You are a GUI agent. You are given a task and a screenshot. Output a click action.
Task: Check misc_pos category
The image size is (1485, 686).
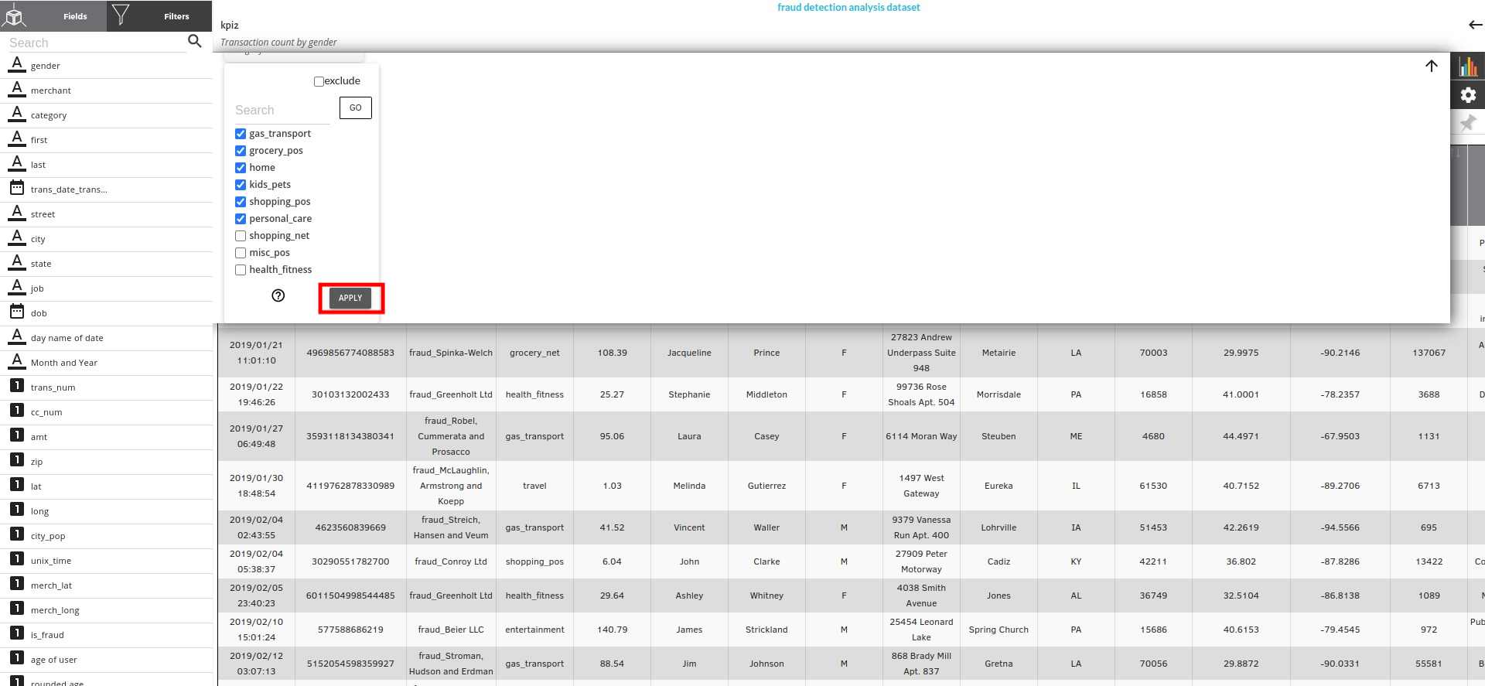click(x=241, y=253)
